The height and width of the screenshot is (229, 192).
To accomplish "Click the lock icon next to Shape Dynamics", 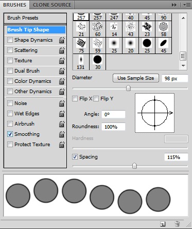I will coord(62,40).
